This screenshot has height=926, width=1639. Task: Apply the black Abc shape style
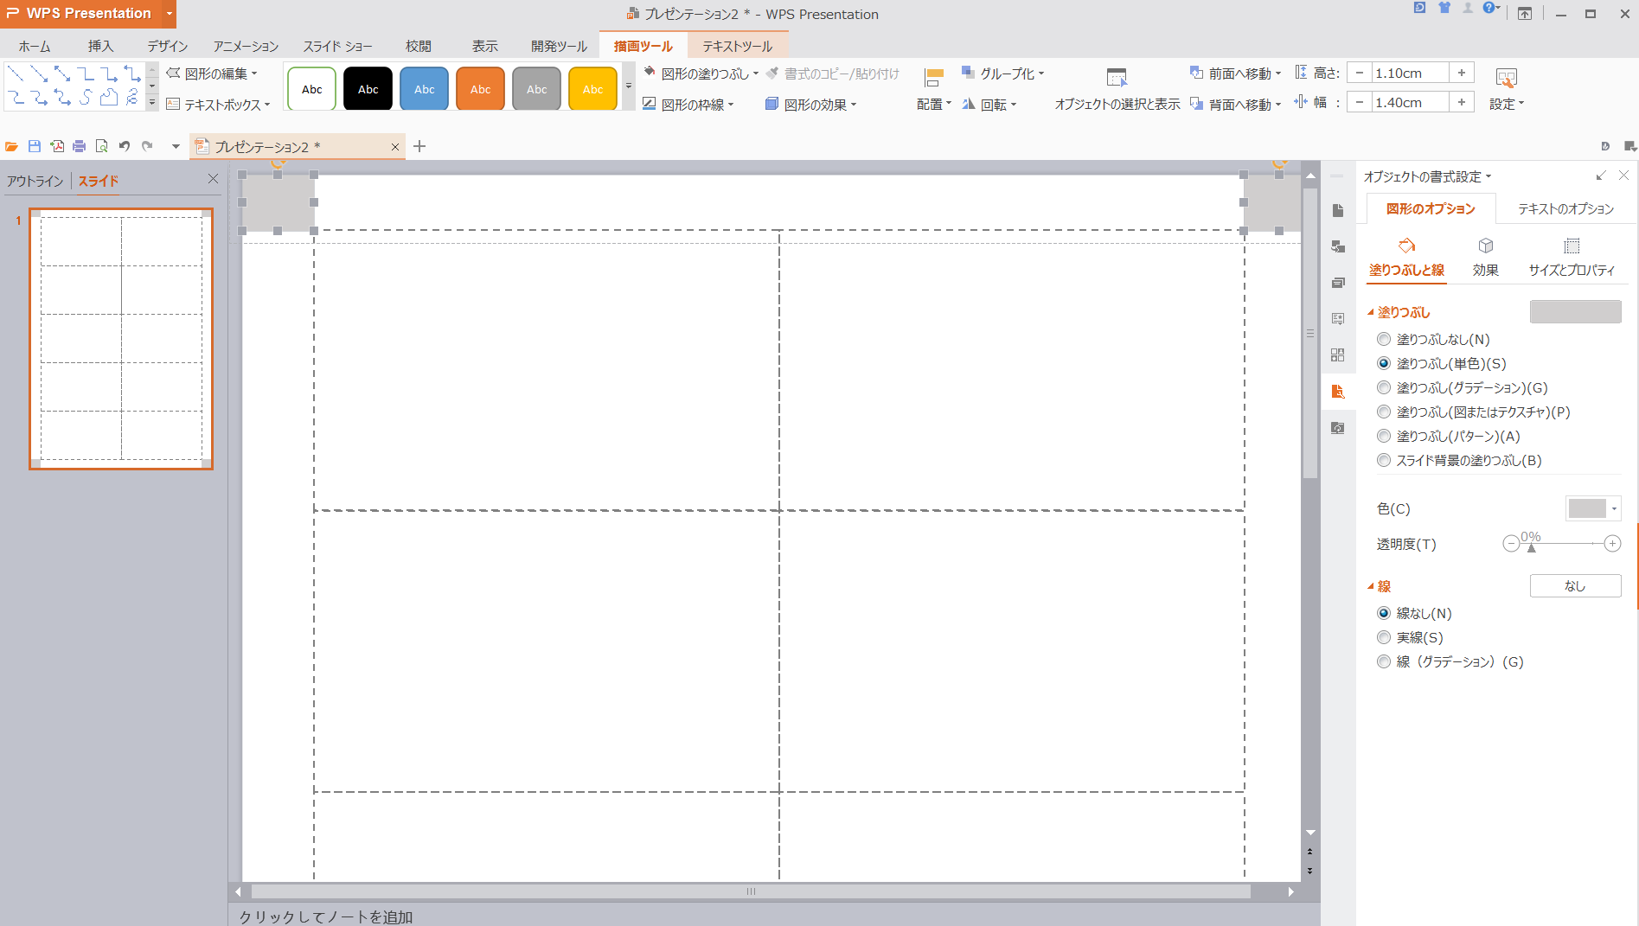coord(368,89)
